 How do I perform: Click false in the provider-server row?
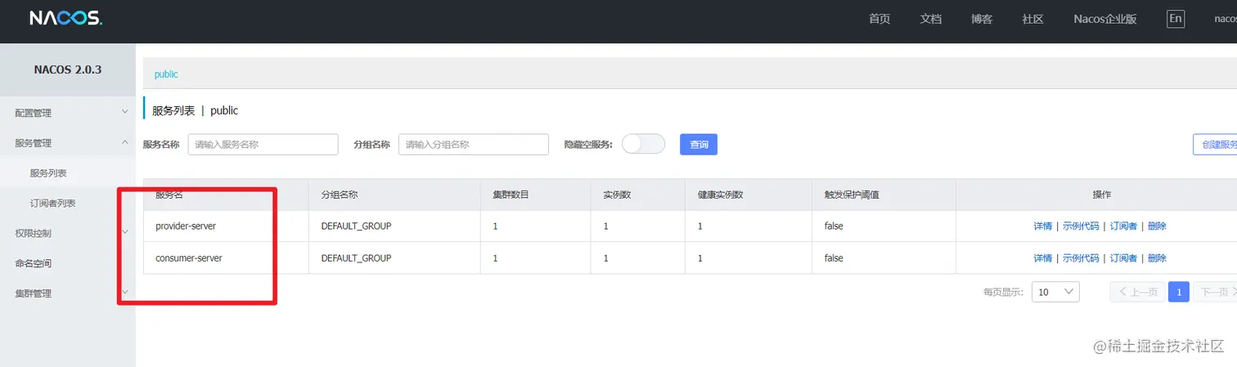[834, 226]
